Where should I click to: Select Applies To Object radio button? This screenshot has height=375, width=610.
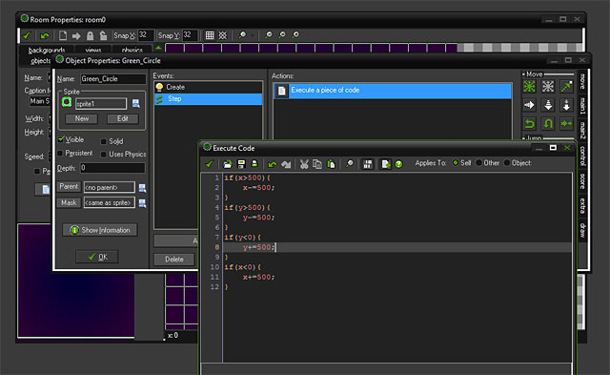pos(507,163)
